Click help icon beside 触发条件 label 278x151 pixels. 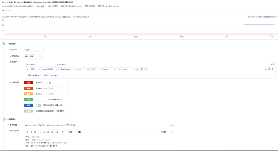click(x=18, y=82)
